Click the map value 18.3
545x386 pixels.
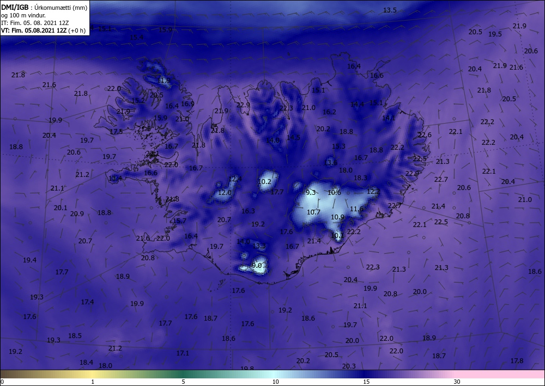coord(360,177)
